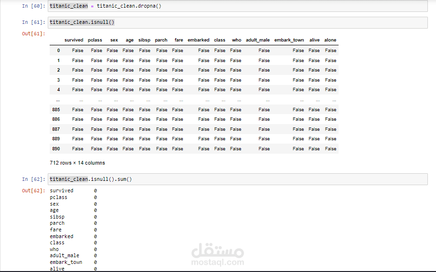The width and height of the screenshot is (436, 272).
Task: Click the 'pclass' column header
Action: point(95,40)
